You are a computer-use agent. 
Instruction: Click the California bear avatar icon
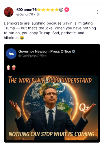(x=11, y=54)
